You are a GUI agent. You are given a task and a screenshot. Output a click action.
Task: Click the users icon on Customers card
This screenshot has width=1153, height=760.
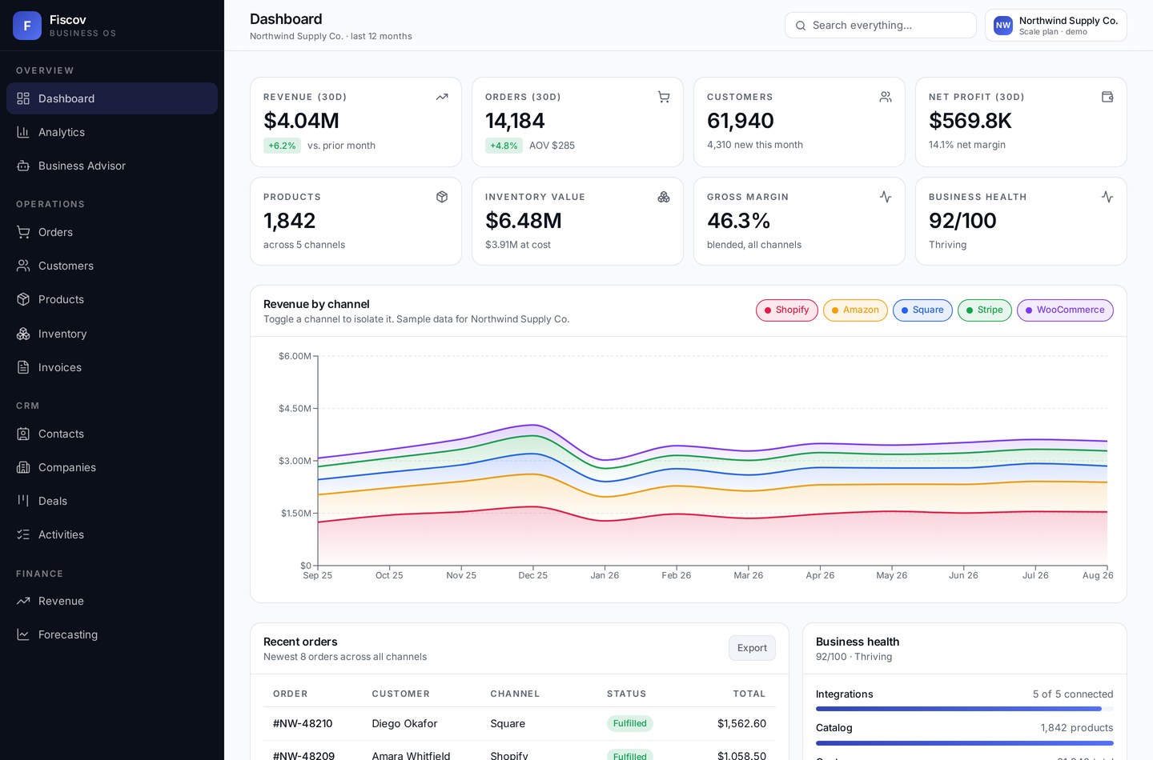pos(886,97)
